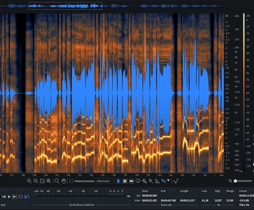The height and width of the screenshot is (210, 254).
Task: Click the zoom out magnifier icon
Action: [x=35, y=181]
